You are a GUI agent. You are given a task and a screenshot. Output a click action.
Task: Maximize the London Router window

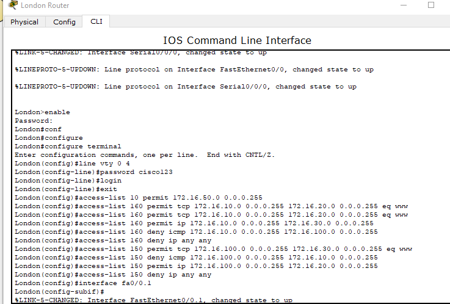431,5
